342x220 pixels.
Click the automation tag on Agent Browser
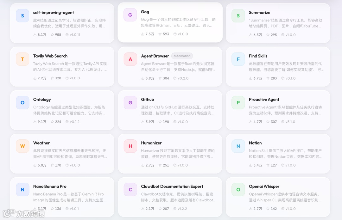[182, 56]
